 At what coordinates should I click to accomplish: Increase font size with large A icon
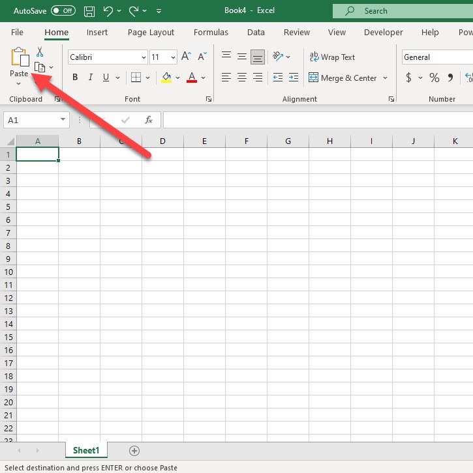point(186,57)
